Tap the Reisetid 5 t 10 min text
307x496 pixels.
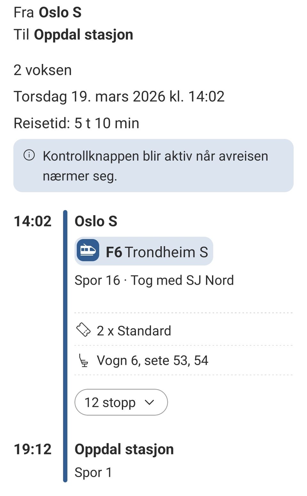point(76,123)
